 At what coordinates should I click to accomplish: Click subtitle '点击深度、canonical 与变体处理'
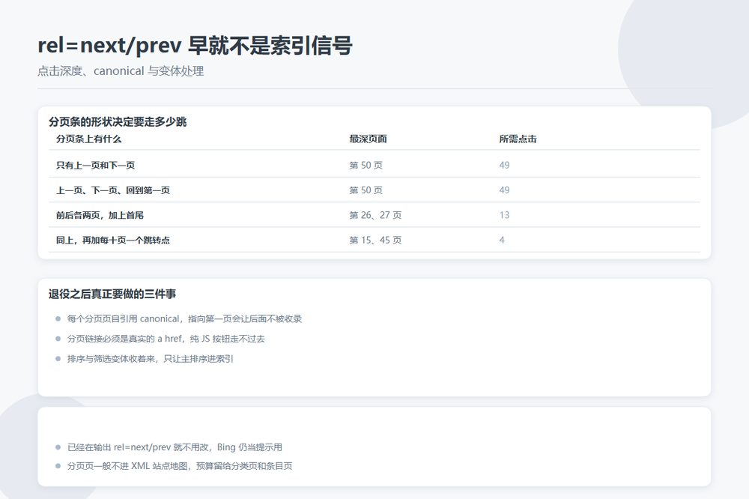(x=121, y=70)
